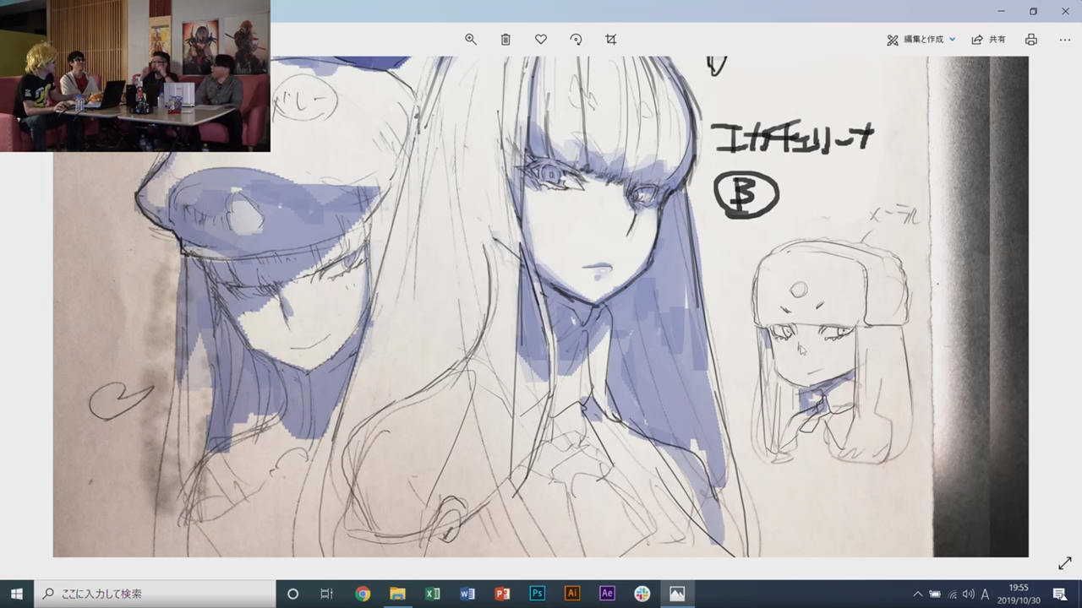Open the clock showing 19:55
This screenshot has width=1082, height=608.
pos(1019,594)
